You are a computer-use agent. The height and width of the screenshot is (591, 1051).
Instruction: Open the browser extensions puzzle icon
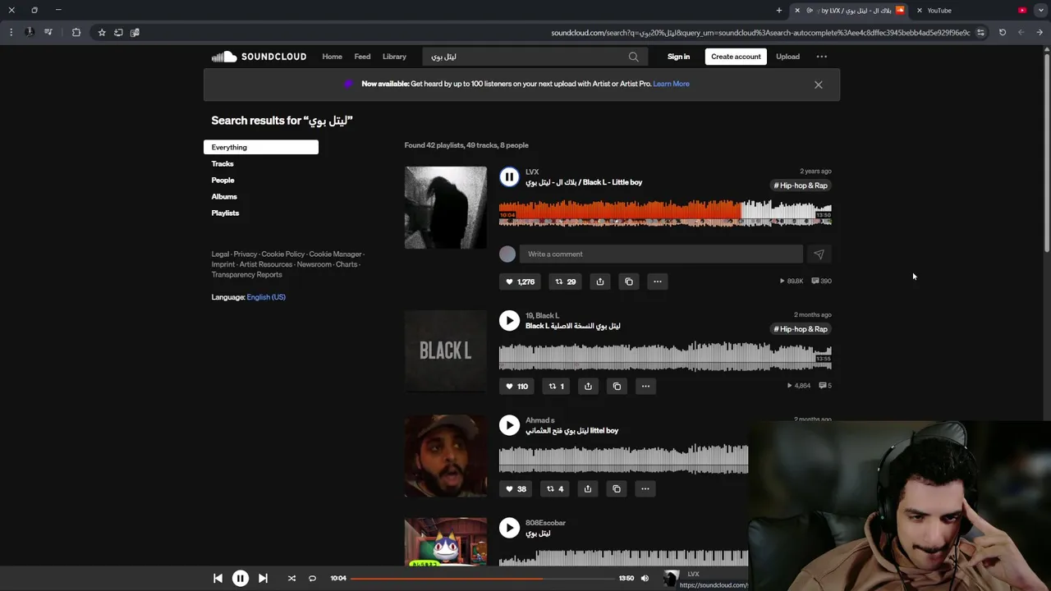tap(76, 32)
